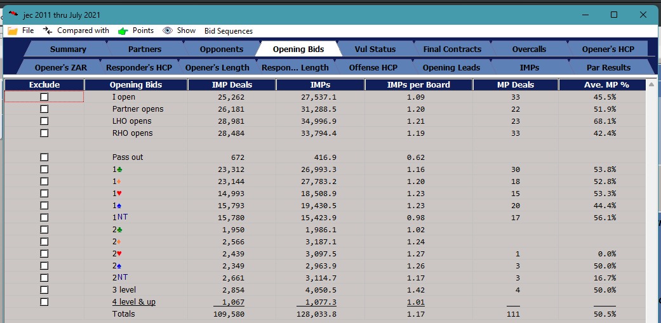Click the app icon in title bar
Viewport: 661px width, 323px height.
click(13, 15)
